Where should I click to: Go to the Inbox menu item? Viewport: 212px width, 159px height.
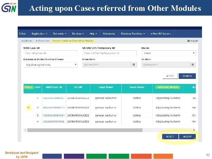(x=22, y=34)
